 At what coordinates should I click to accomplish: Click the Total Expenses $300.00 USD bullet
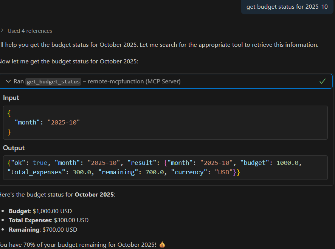pyautogui.click(x=48, y=220)
